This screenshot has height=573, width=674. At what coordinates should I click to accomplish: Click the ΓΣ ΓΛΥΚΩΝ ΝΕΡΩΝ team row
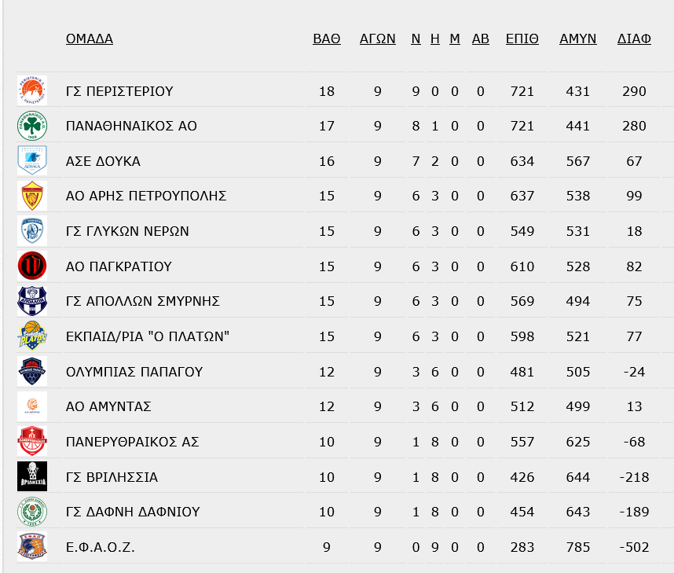coord(339,231)
